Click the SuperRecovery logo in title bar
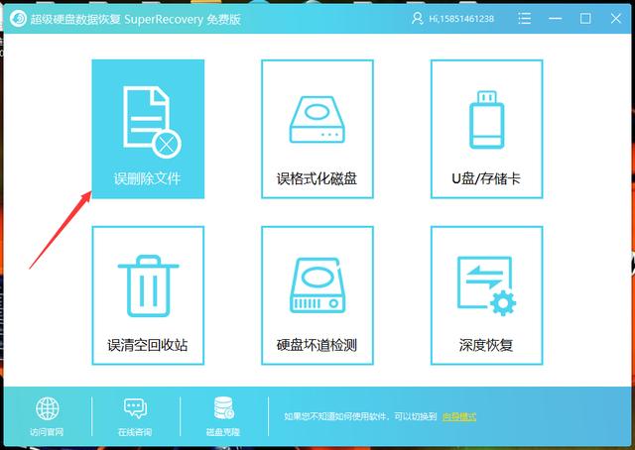The image size is (635, 450). 18,19
